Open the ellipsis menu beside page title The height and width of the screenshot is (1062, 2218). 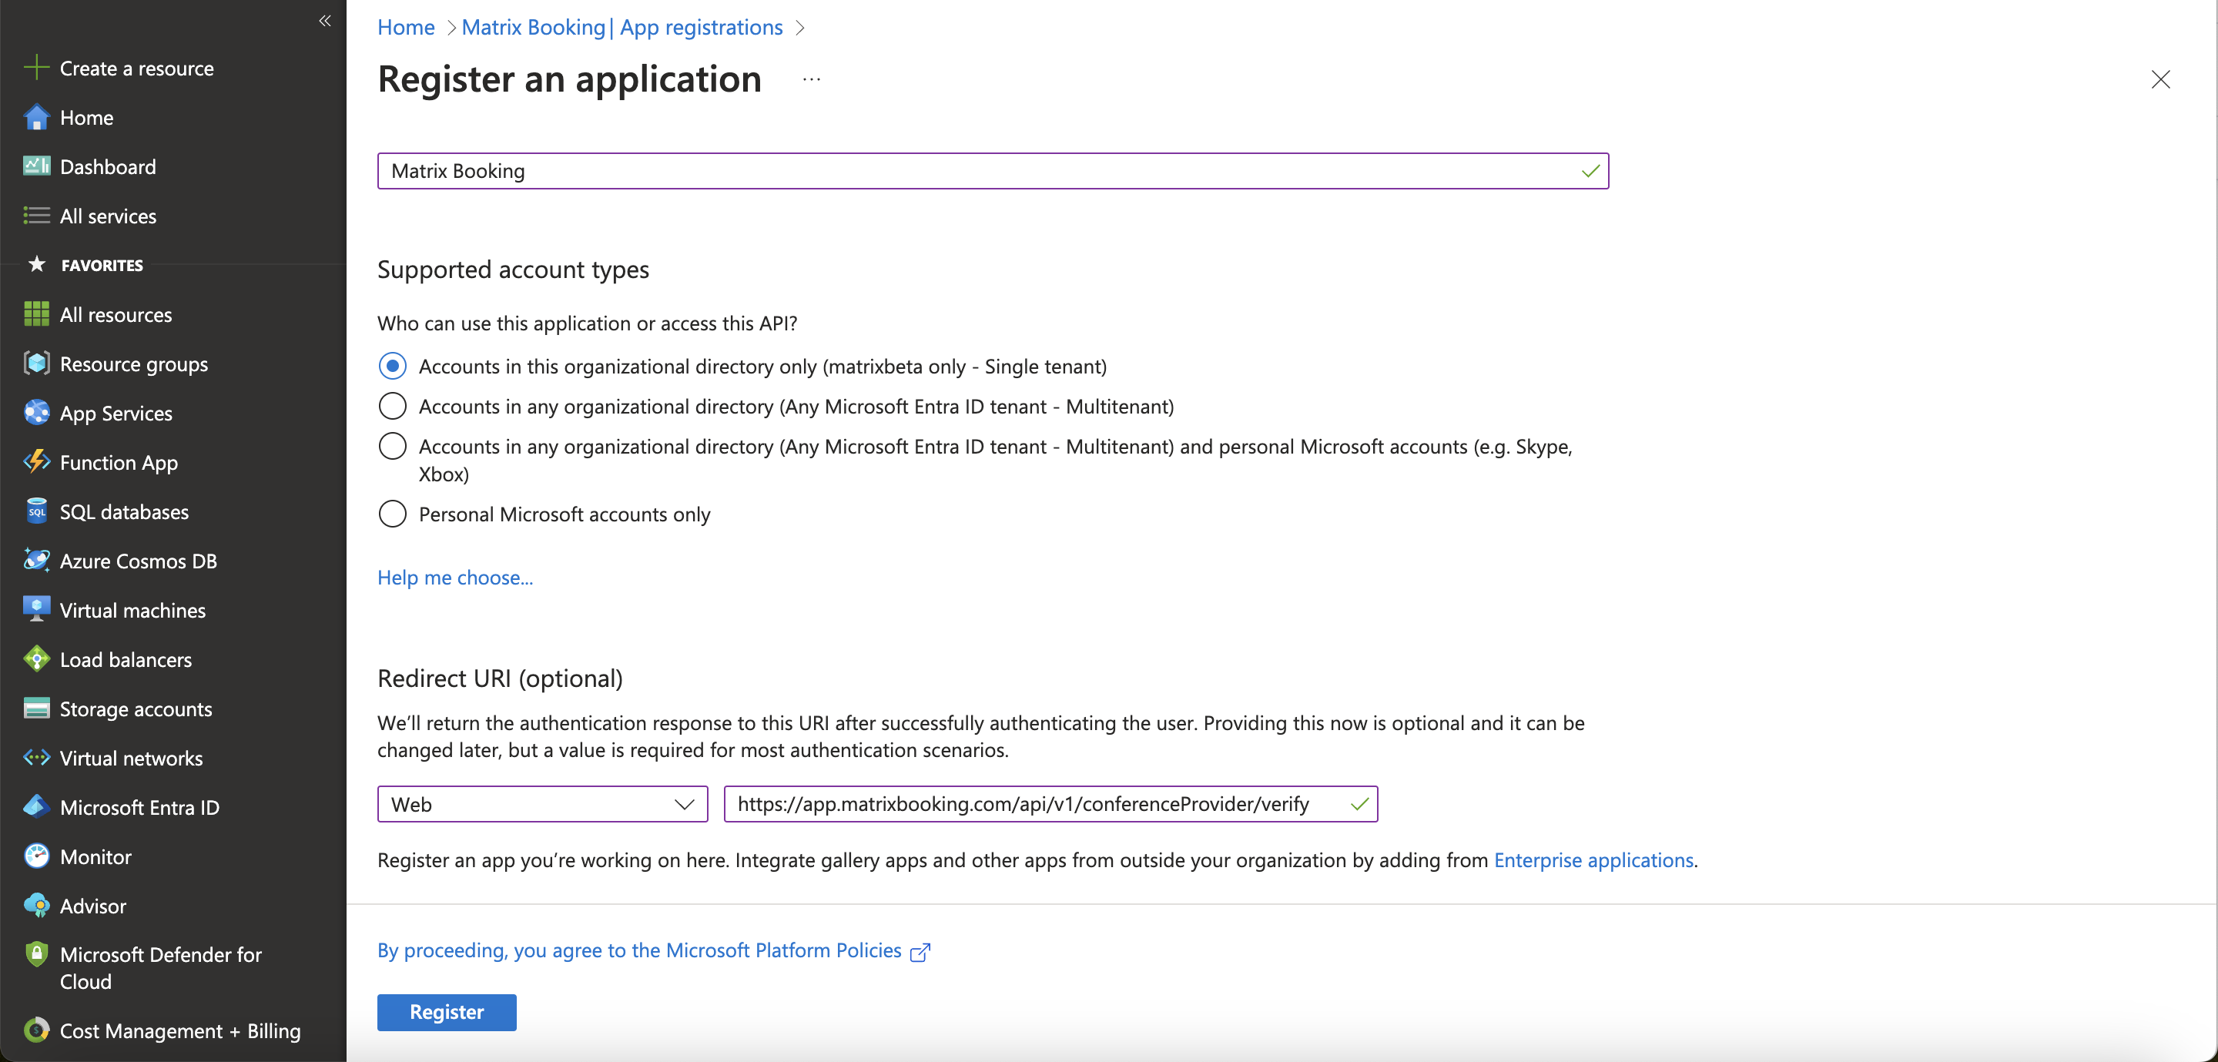point(810,79)
